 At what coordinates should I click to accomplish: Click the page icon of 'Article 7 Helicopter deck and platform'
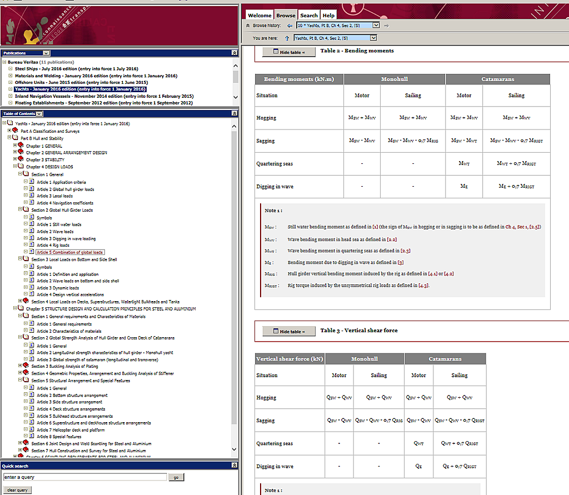pos(32,429)
